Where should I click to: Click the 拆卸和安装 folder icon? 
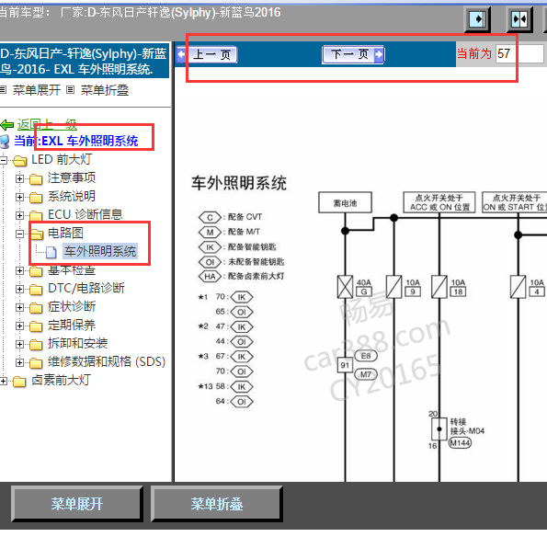(x=36, y=345)
